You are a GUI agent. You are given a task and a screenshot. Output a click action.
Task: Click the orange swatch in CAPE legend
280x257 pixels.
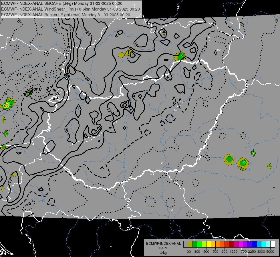coord(218,244)
